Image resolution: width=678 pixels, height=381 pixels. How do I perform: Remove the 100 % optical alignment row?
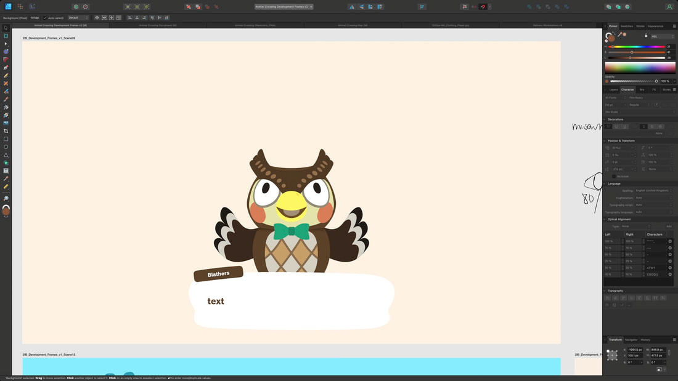click(670, 241)
